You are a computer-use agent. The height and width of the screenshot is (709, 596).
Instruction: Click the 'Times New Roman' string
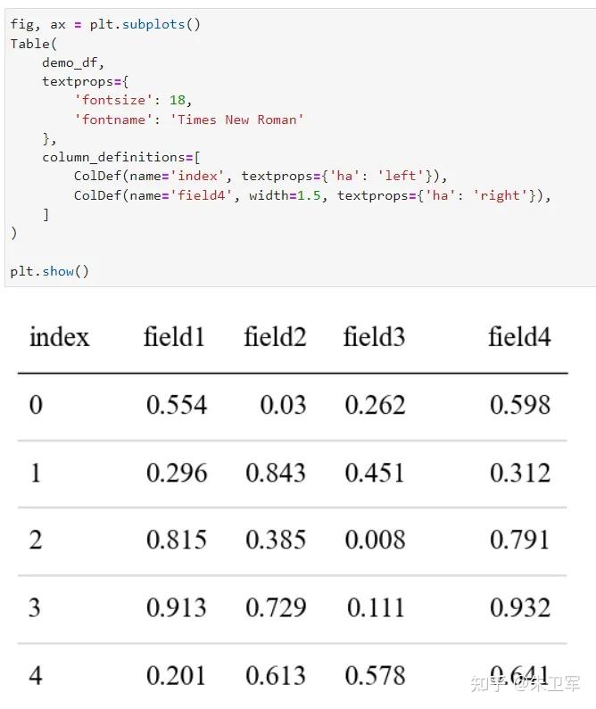pos(237,120)
